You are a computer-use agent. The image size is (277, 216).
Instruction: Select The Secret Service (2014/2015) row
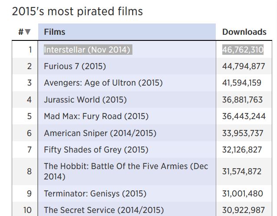142,210
